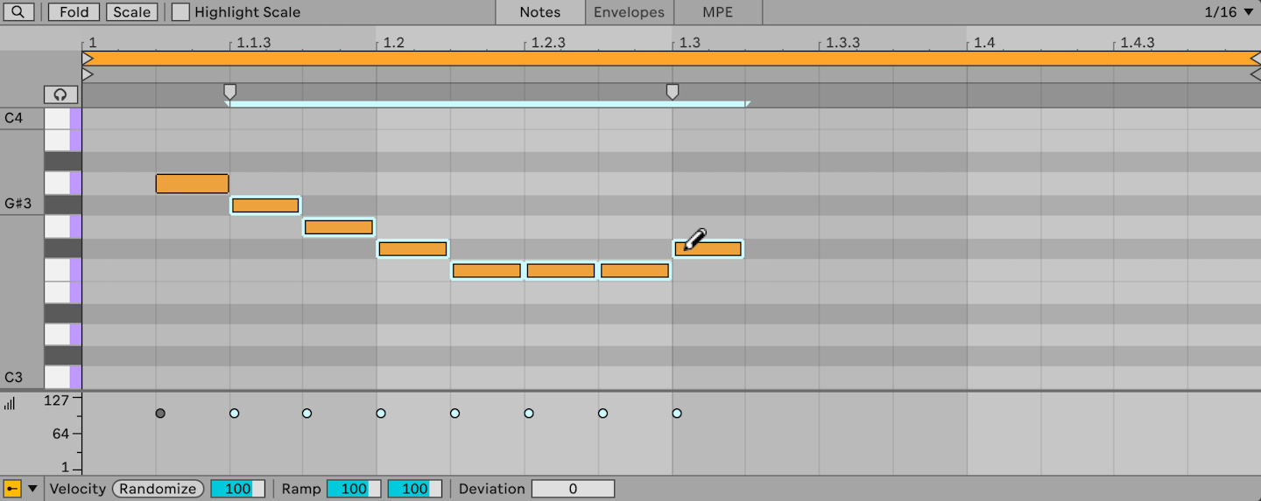Viewport: 1261px width, 501px height.
Task: Click the velocity marker at 1.1.3
Action: pos(234,414)
